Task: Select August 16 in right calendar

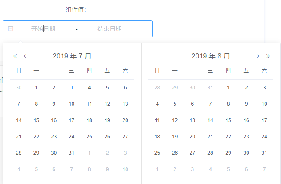Action: pos(246,120)
